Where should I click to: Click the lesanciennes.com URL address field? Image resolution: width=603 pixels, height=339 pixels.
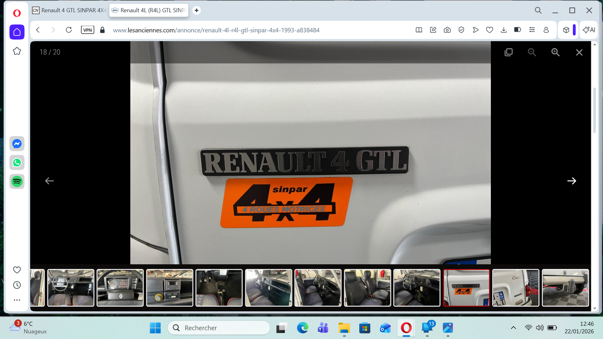[x=216, y=30]
